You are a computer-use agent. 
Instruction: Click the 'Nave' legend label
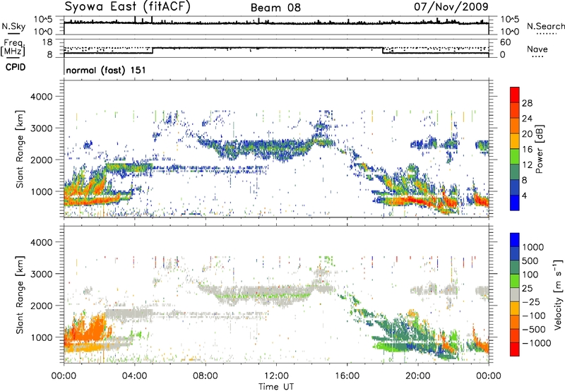tap(537, 49)
